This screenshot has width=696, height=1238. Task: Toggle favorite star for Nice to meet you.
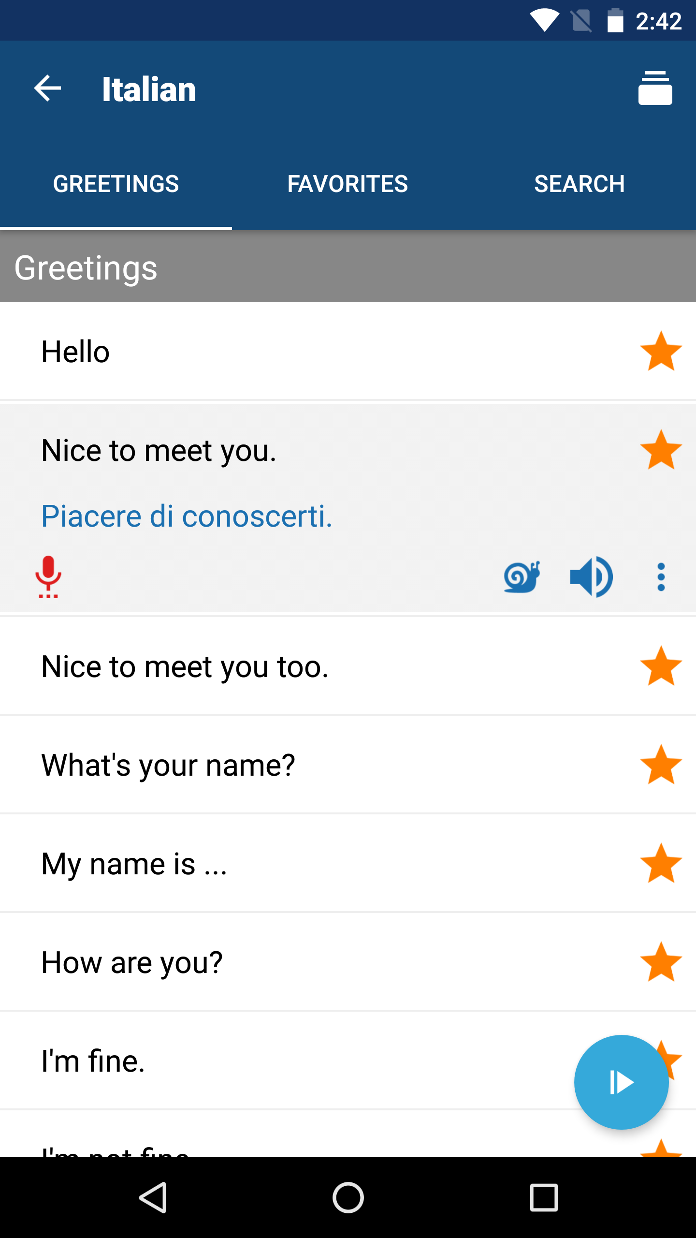click(x=661, y=450)
